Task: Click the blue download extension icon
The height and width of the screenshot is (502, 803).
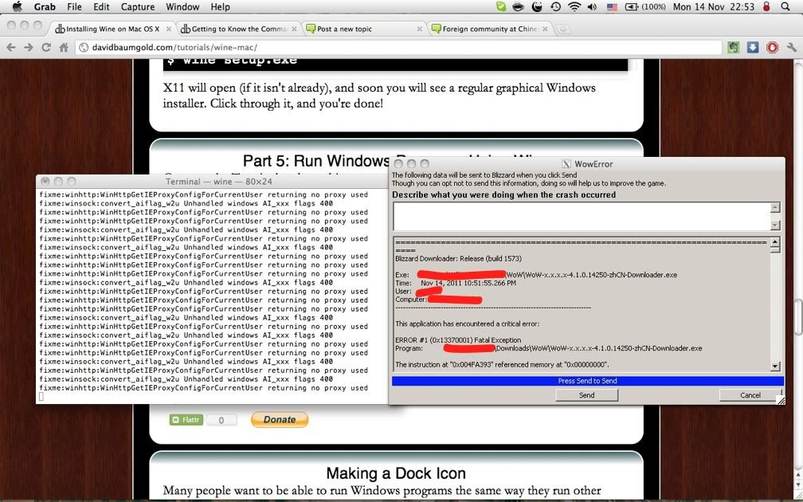Action: [x=752, y=47]
